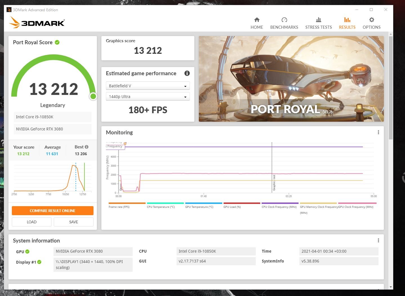405x296 pixels.
Task: Click Time value 2021-04-01 00:34
Action: (x=339, y=251)
